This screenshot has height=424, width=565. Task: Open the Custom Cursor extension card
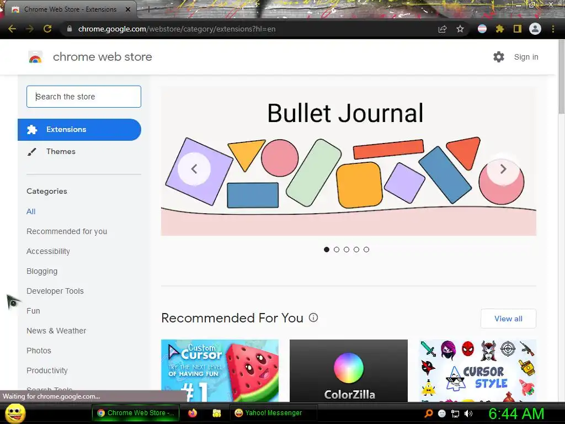click(x=220, y=370)
